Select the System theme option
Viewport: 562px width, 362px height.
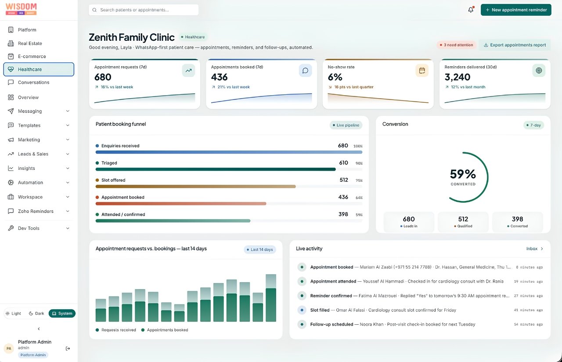(x=62, y=313)
